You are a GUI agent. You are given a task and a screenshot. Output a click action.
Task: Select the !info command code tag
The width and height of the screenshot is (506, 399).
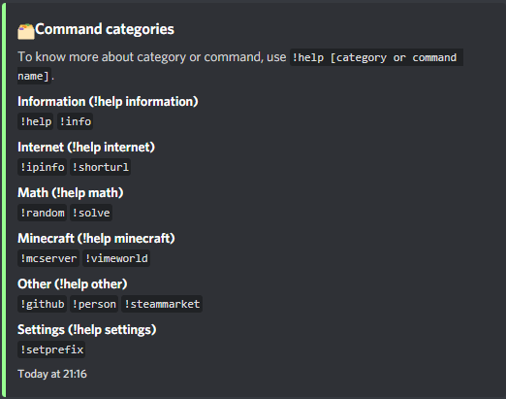tap(76, 121)
